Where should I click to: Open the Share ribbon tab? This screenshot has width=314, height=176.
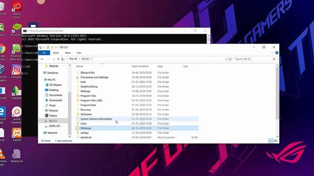pyautogui.click(x=68, y=53)
